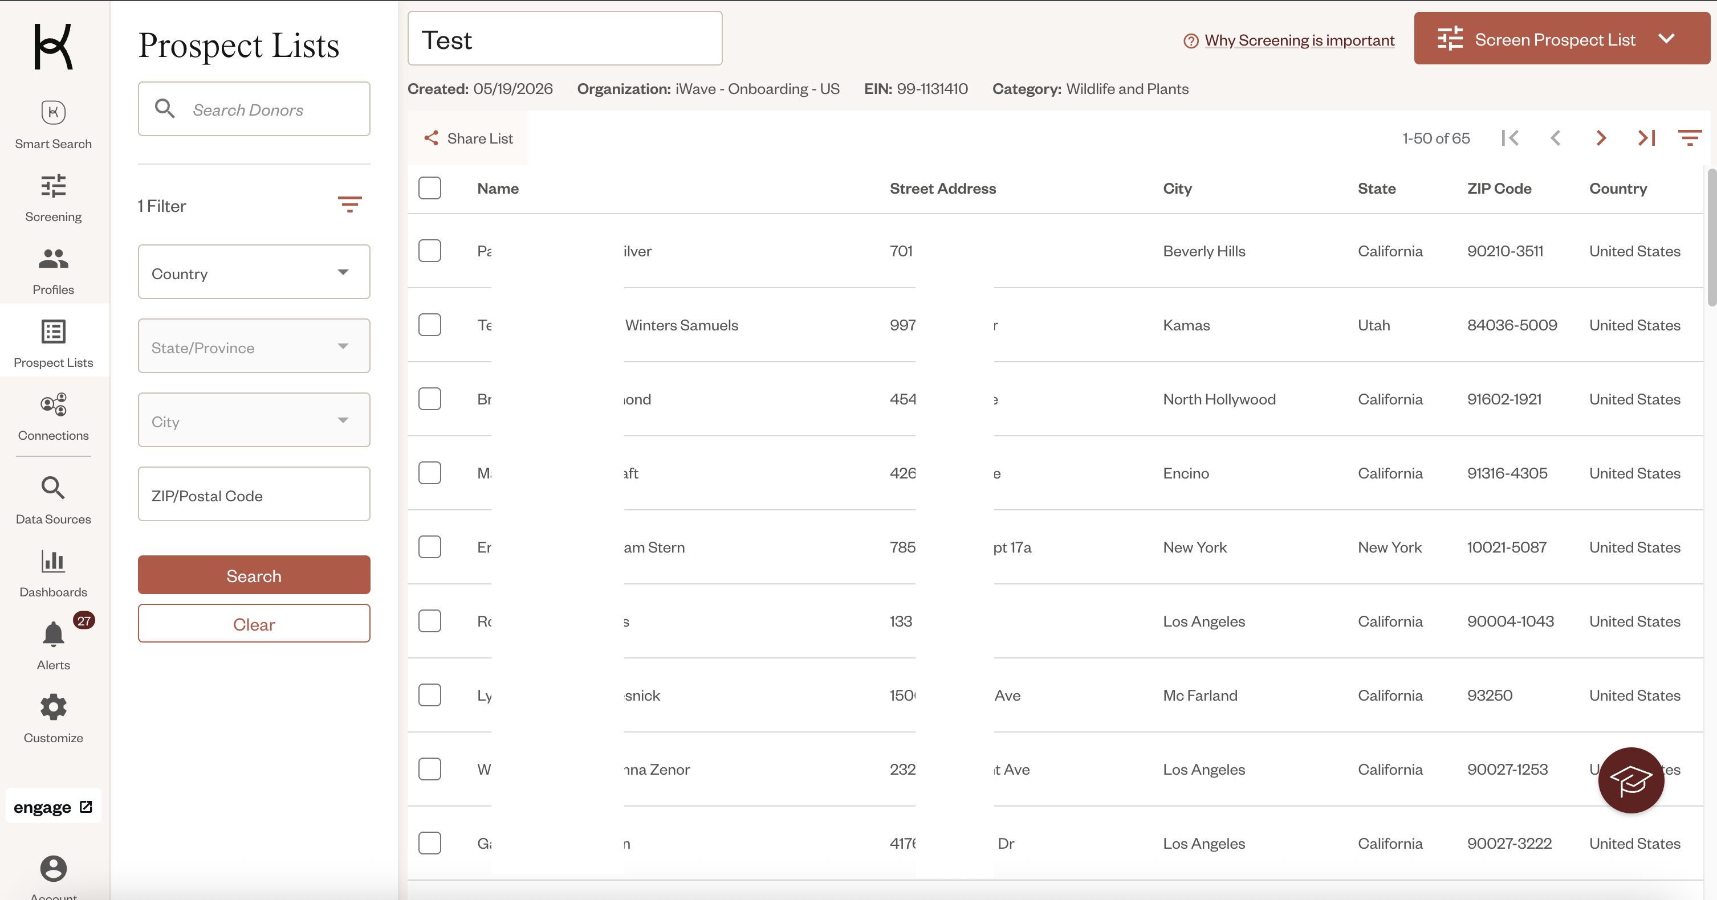Click the 84036-5009 ZIP cell
The height and width of the screenshot is (900, 1717).
1512,325
